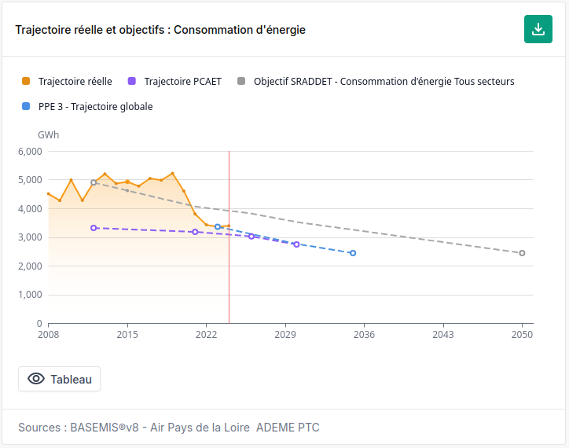Click the gray SRADDET starting marker at 2012

coord(94,182)
